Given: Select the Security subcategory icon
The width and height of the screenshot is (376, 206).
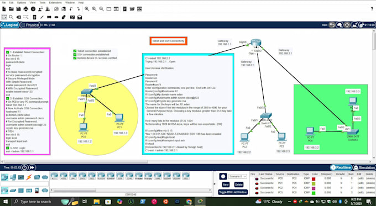Looking at the screenshot, I should (x=37, y=191).
